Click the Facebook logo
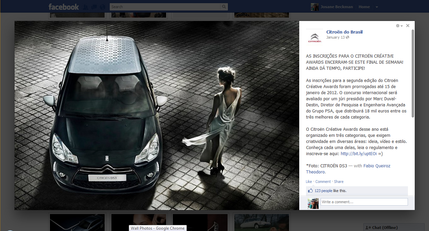The image size is (429, 231). (x=64, y=7)
